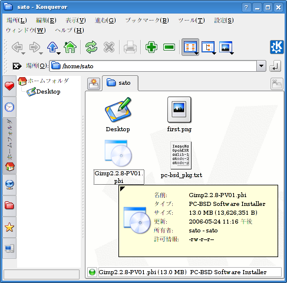The image size is (287, 283).
Task: Open services sidebar star icon
Action: pyautogui.click(x=9, y=227)
